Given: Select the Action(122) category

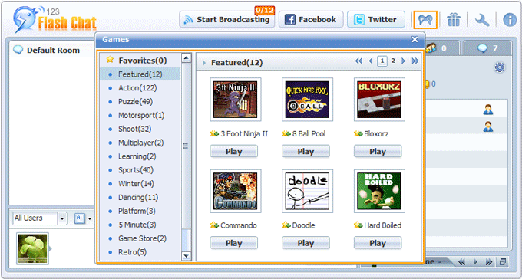Looking at the screenshot, I should (x=137, y=88).
